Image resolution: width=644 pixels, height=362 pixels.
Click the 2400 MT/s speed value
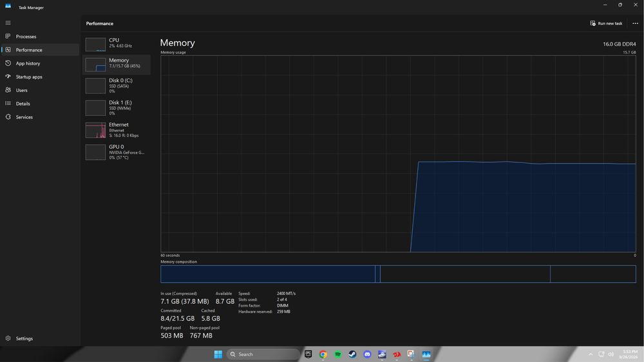[x=287, y=293]
